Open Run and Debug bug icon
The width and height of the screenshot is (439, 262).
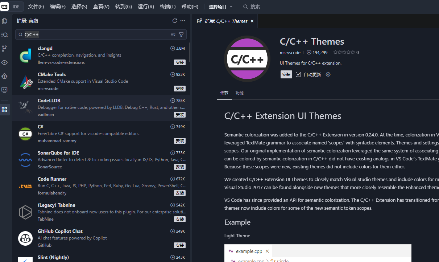click(x=5, y=76)
